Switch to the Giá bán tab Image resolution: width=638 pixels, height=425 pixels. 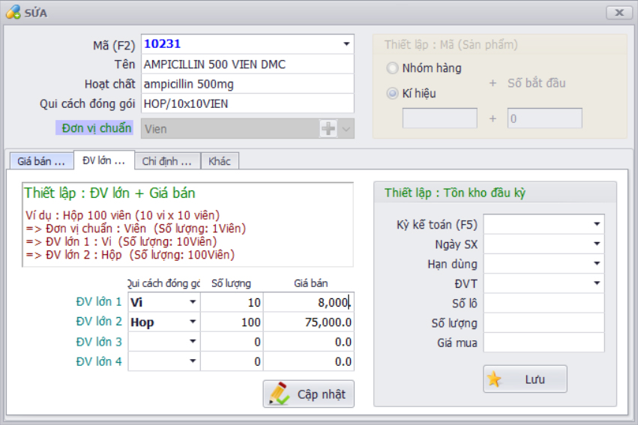[x=41, y=161]
